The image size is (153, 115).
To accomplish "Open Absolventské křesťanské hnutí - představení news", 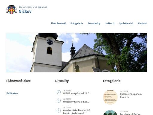I will point(76,112).
